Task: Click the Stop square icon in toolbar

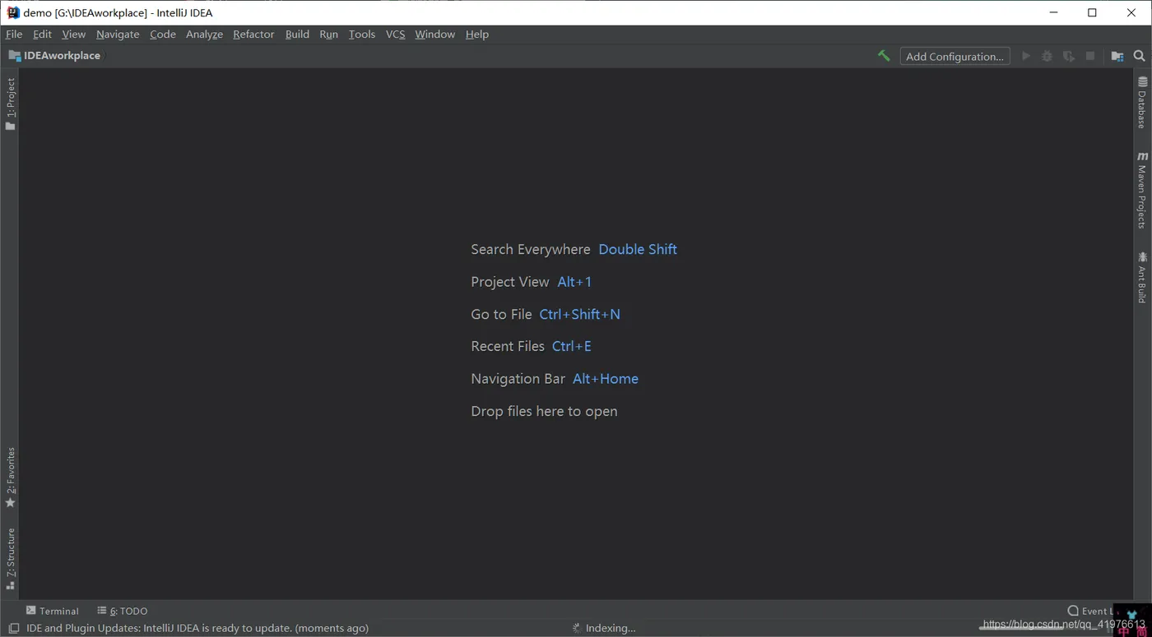Action: [x=1090, y=56]
